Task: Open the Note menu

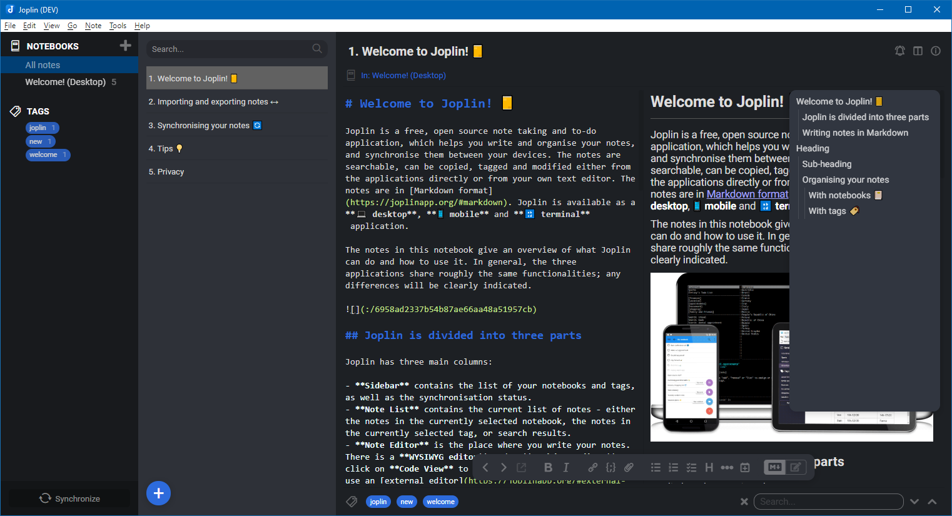Action: [93, 26]
